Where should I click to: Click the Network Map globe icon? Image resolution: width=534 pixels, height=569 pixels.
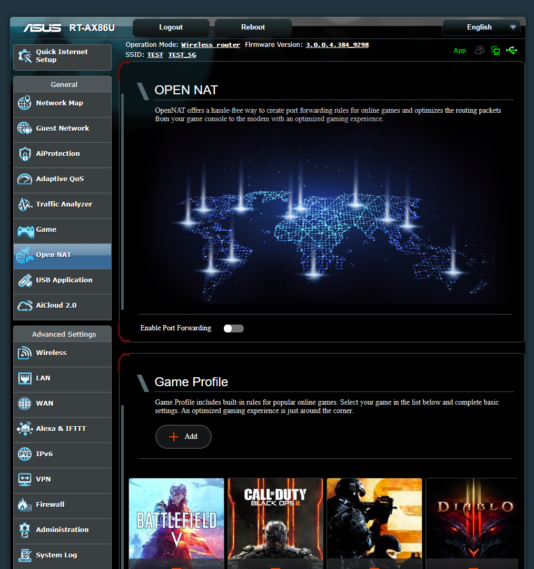25,103
